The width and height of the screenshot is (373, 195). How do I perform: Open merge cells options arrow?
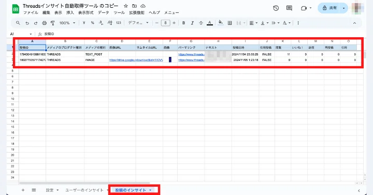click(x=244, y=23)
